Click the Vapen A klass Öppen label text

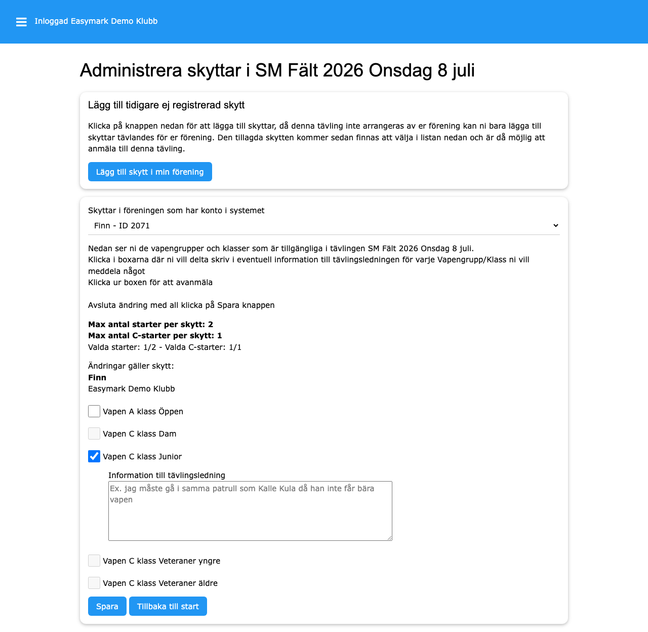(x=143, y=412)
